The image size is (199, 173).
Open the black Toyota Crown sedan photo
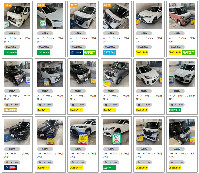(x=50, y=132)
